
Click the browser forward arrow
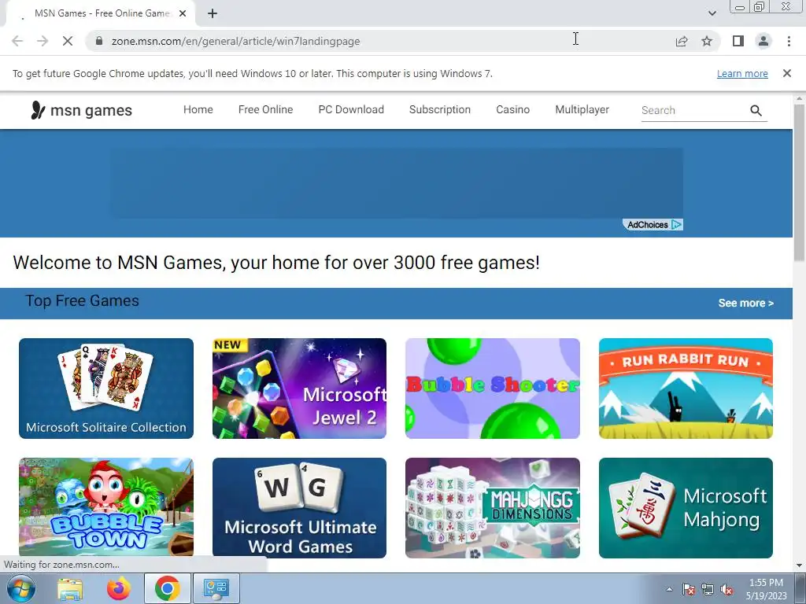43,41
